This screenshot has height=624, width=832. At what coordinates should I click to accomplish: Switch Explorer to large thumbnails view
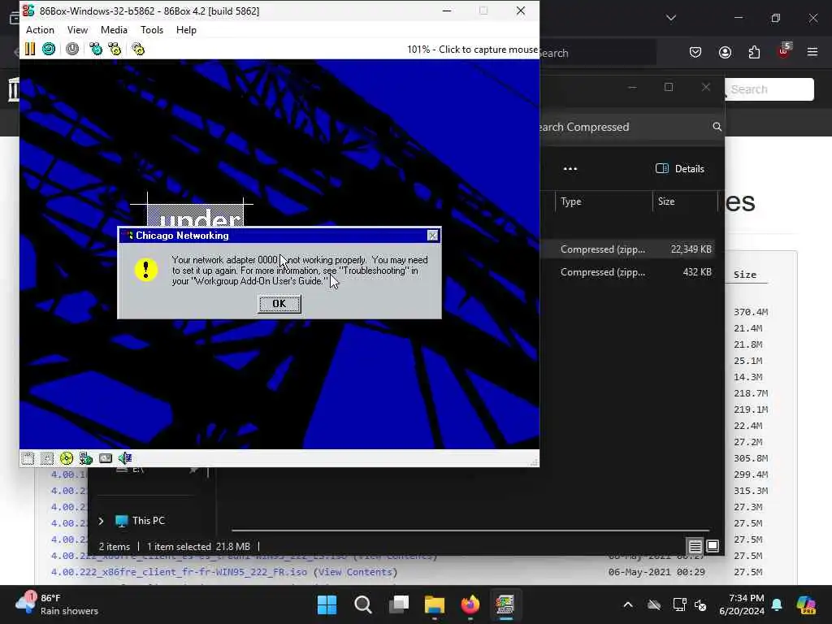(713, 546)
